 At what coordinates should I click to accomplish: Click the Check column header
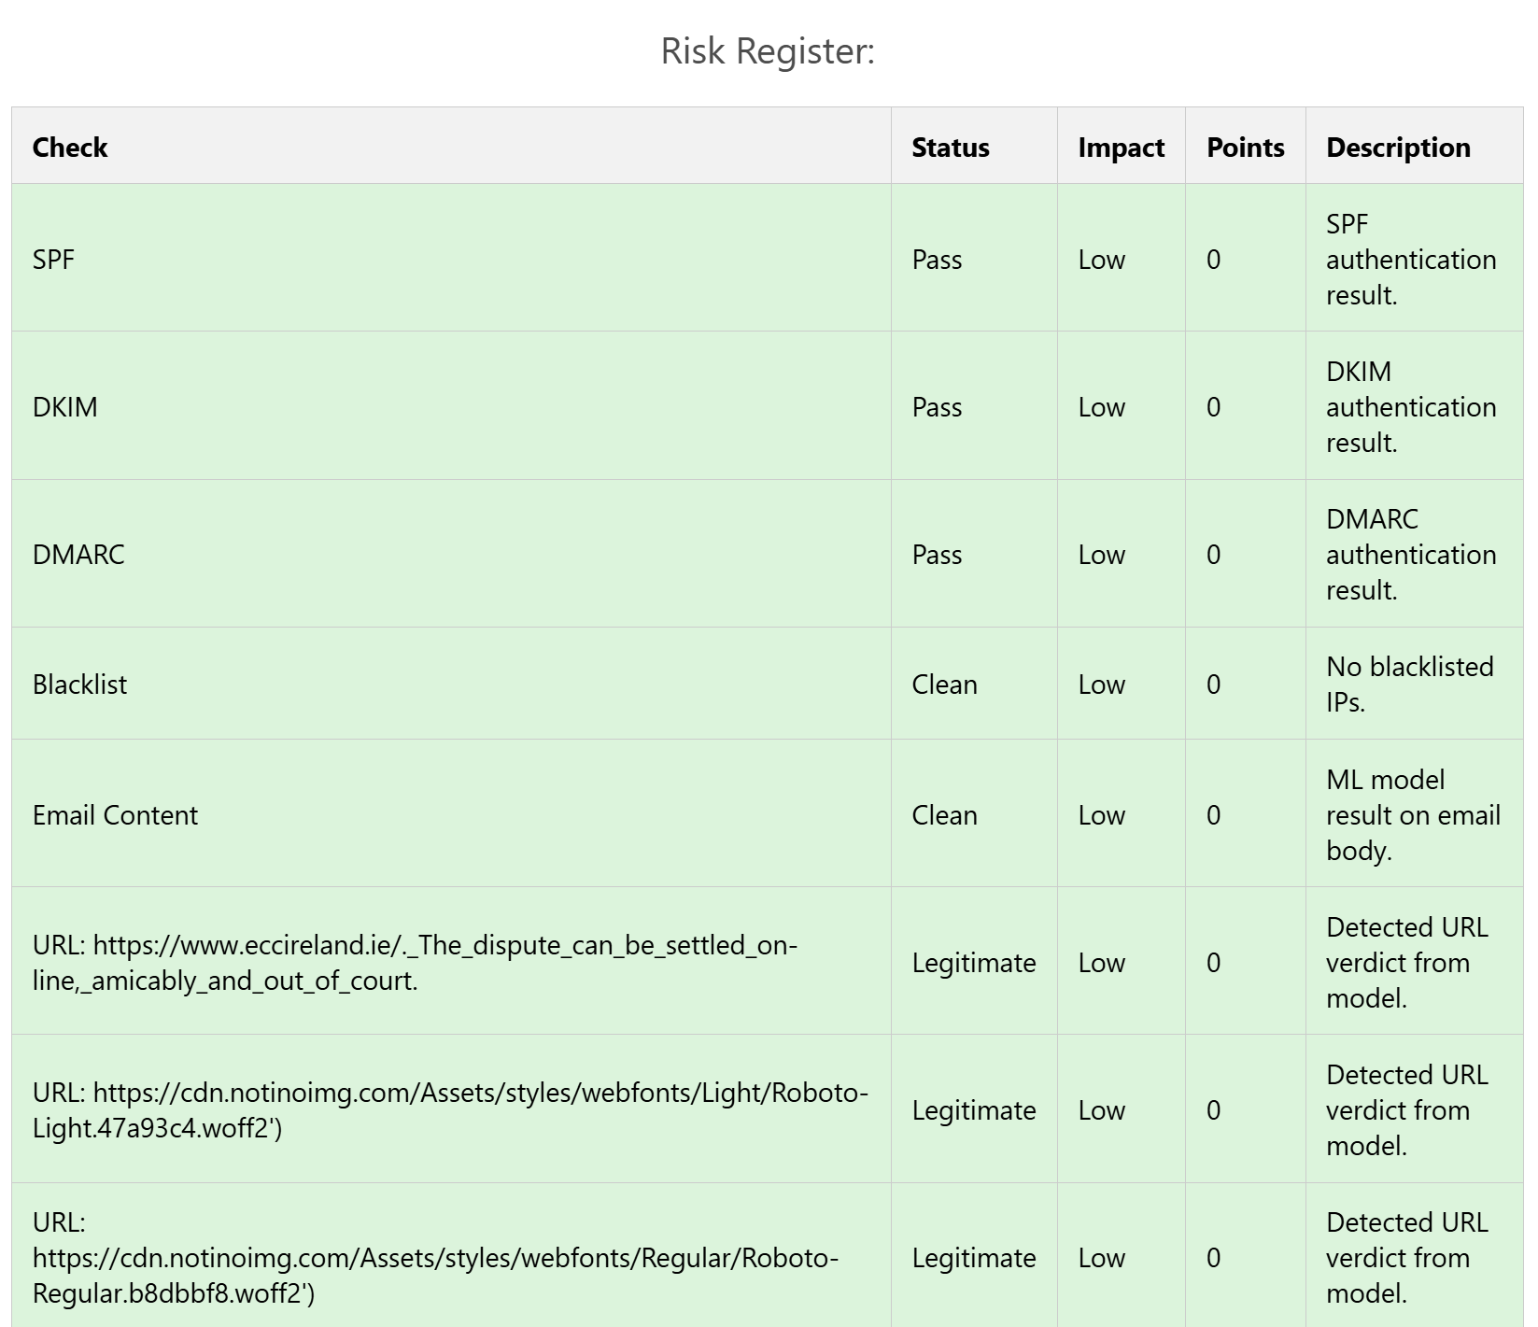70,148
